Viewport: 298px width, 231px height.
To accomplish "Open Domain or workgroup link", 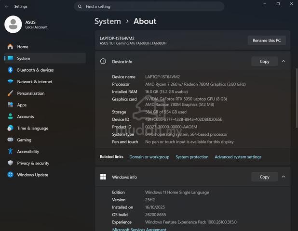I will [149, 157].
